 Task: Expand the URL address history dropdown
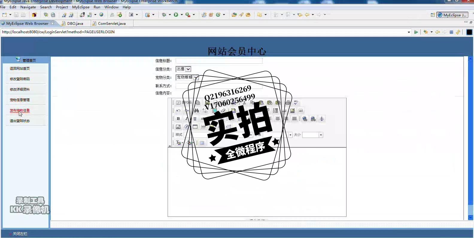[409, 32]
